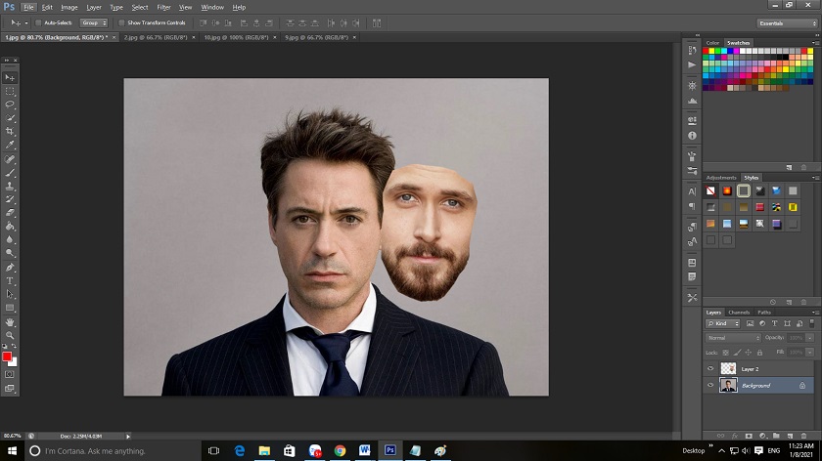Open the Layers panel options menu
Image resolution: width=822 pixels, height=461 pixels.
815,313
